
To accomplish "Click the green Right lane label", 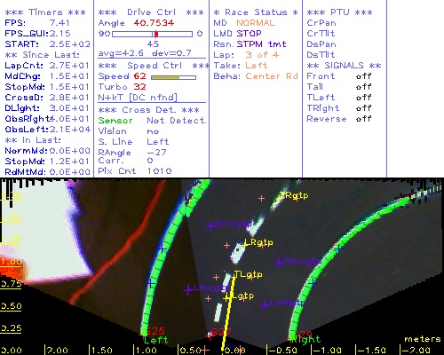I will tap(306, 339).
